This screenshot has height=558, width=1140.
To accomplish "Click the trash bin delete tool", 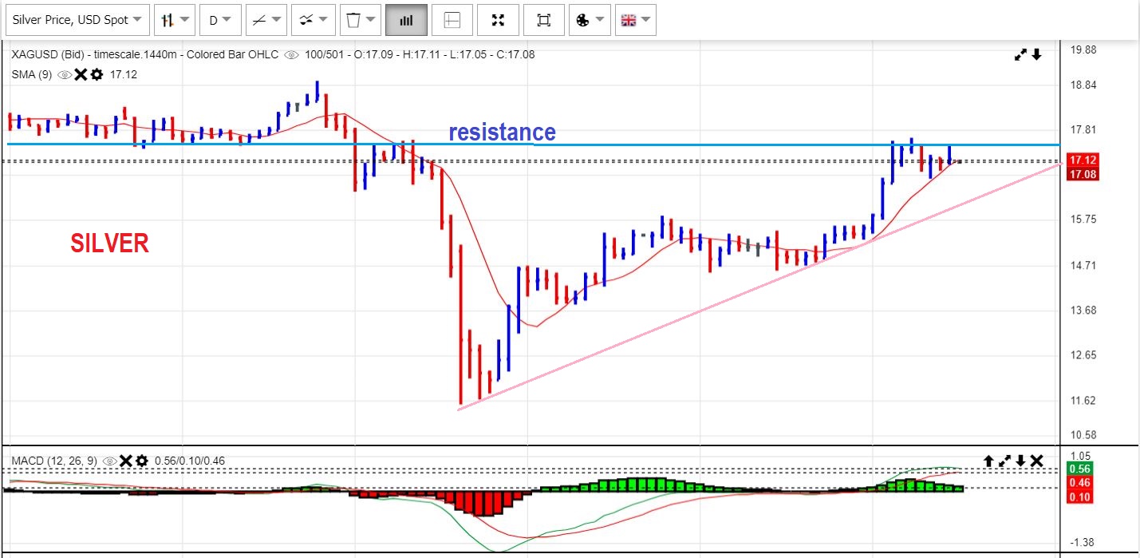I will (x=360, y=20).
